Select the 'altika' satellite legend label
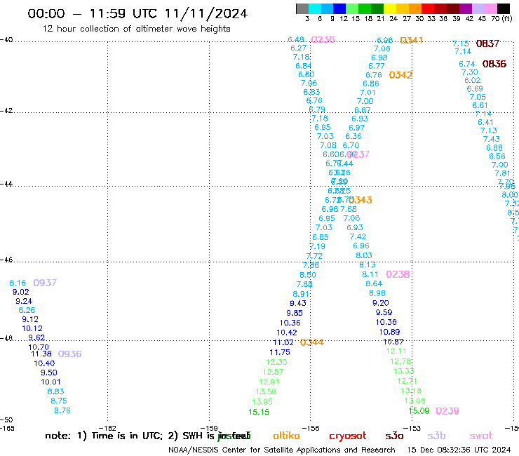Viewport: 519px width, 456px height. tap(286, 436)
